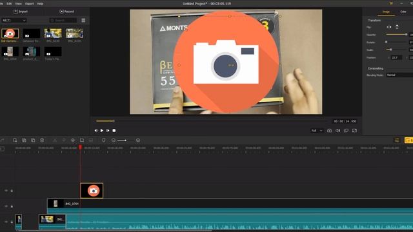This screenshot has width=413, height=232.
Task: Toggle lock on the bottom video track
Action: pos(12,222)
